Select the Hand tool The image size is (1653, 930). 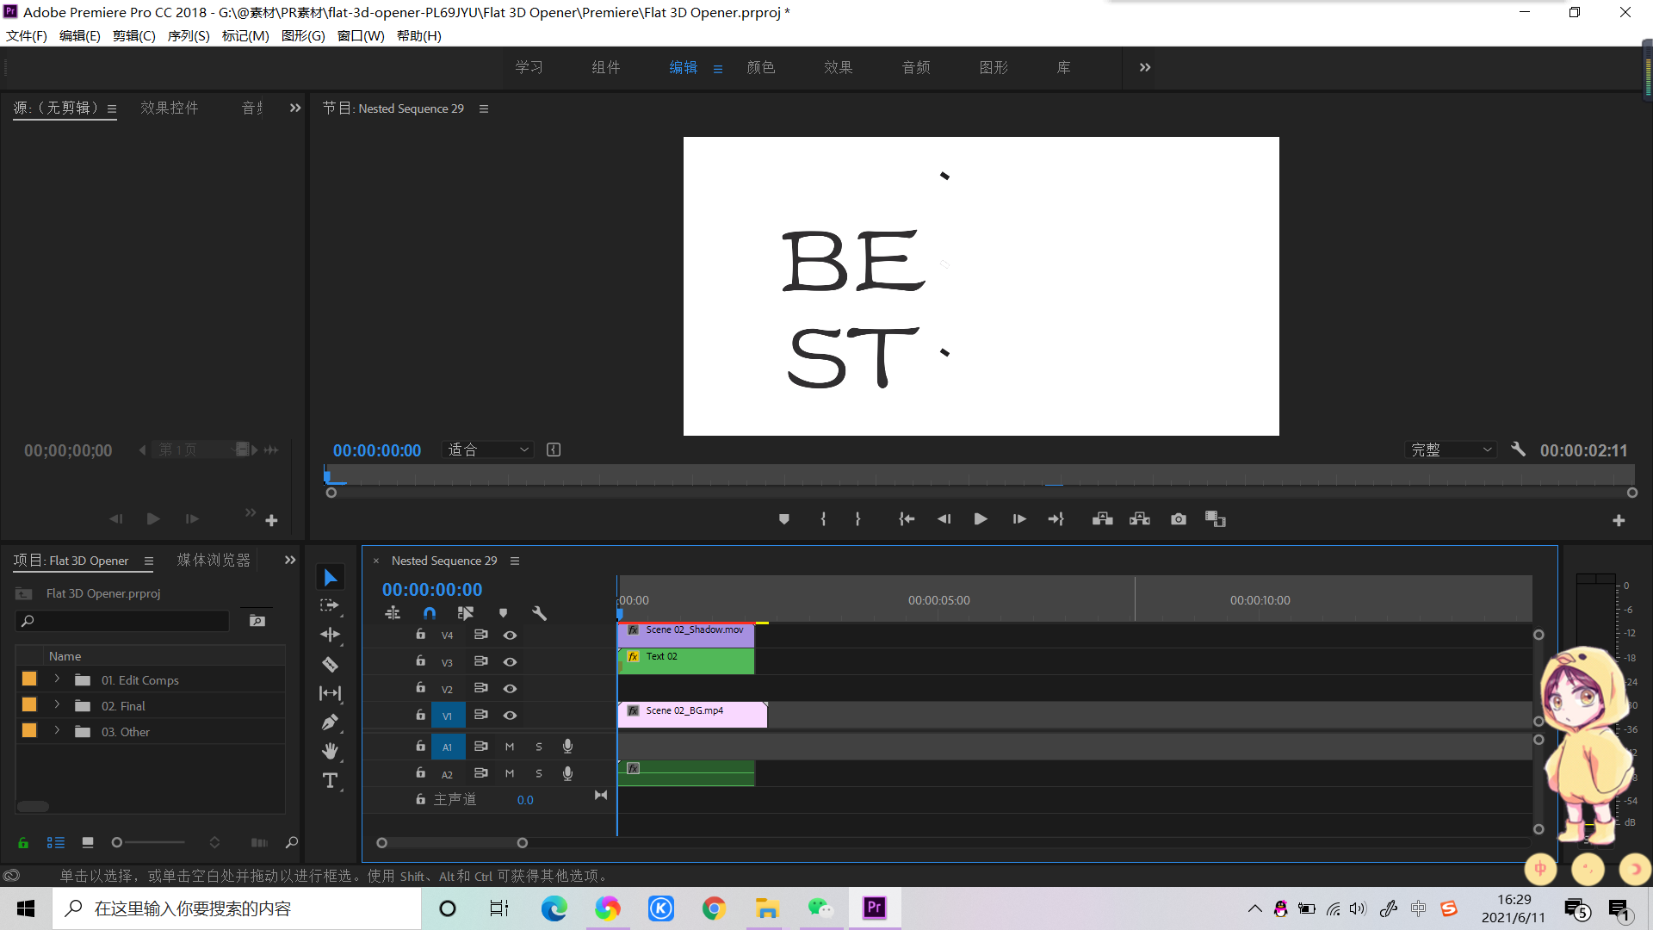click(330, 751)
